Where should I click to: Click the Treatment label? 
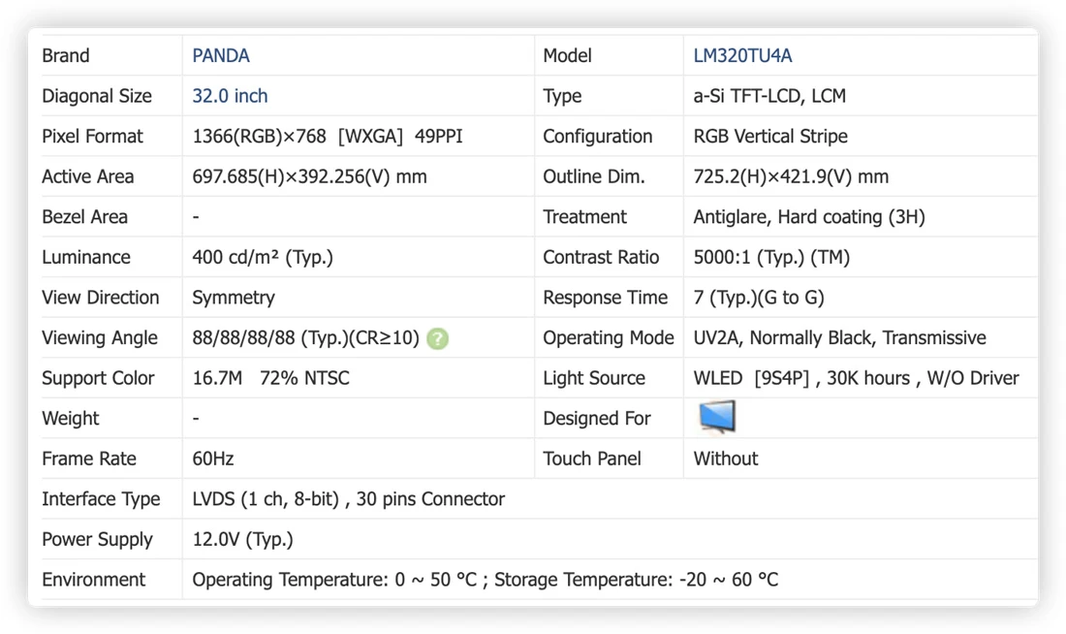584,217
